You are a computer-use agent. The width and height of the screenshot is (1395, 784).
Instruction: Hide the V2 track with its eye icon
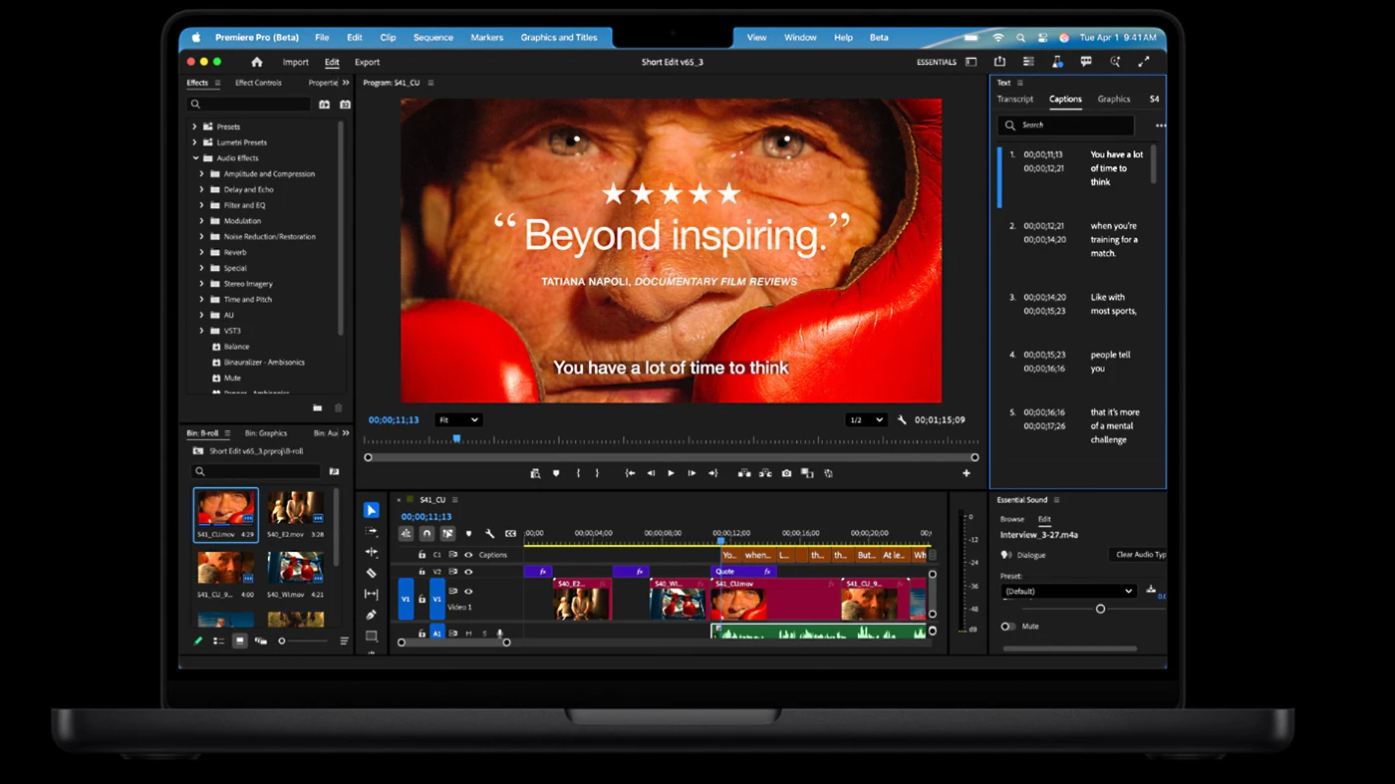coord(468,572)
